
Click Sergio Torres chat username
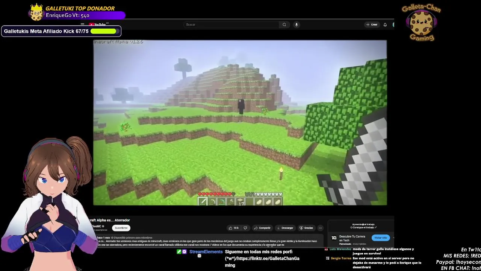tap(341, 258)
